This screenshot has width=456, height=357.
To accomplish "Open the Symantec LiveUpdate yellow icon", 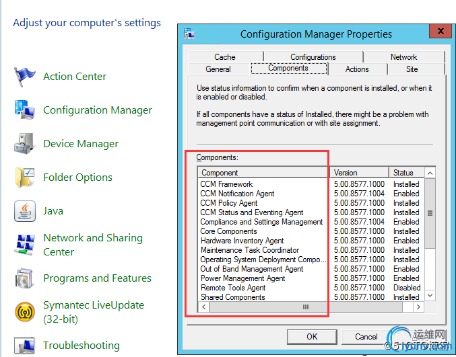I will pos(25,312).
